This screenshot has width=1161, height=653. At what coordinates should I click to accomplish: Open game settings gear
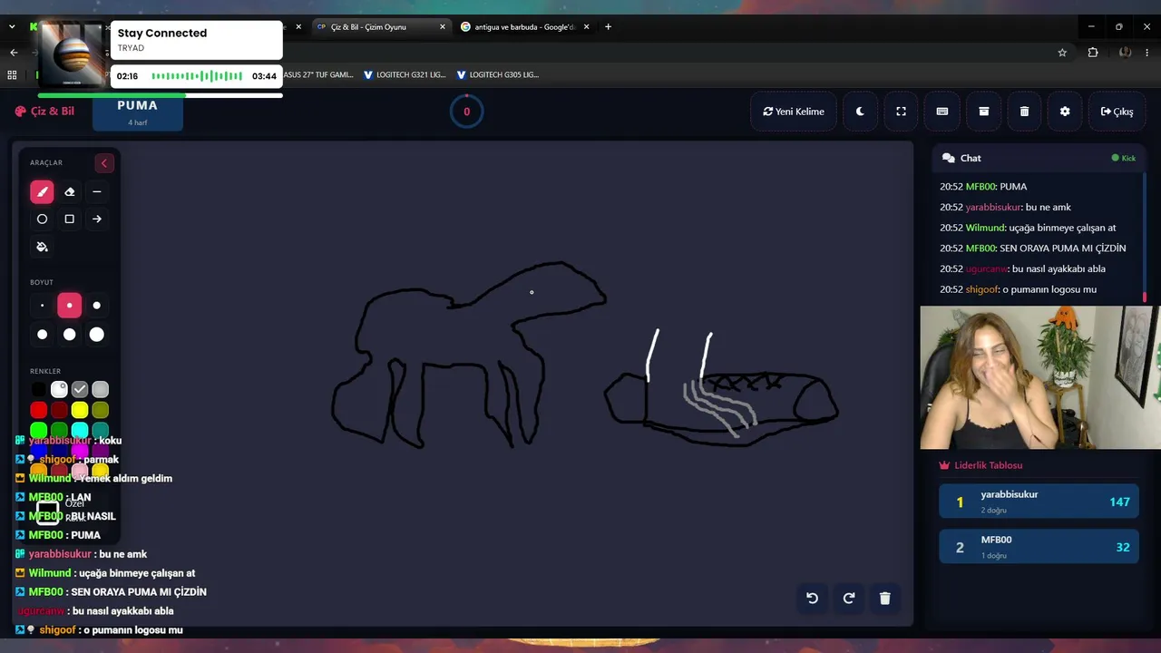(x=1065, y=112)
